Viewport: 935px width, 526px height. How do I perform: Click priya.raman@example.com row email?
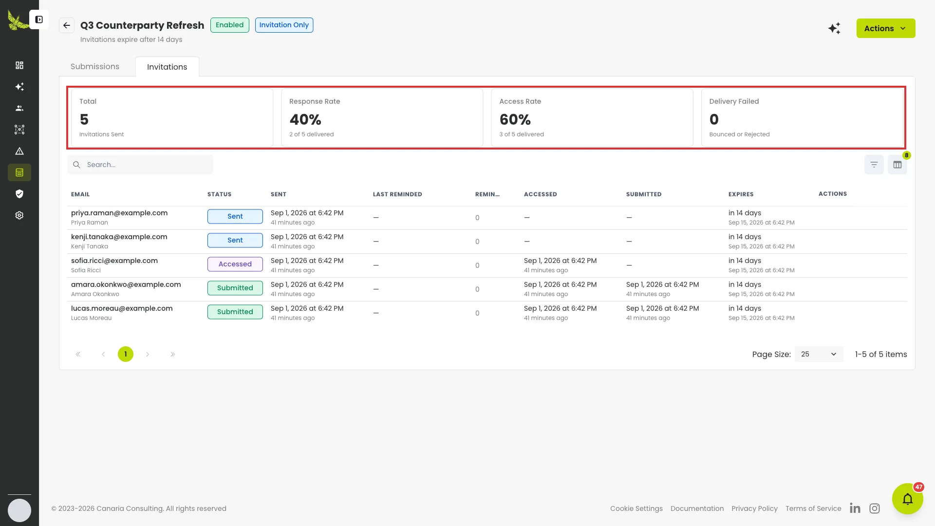point(119,213)
